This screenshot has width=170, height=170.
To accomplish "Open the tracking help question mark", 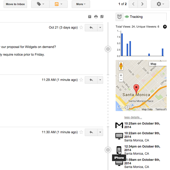I will pos(165,27).
